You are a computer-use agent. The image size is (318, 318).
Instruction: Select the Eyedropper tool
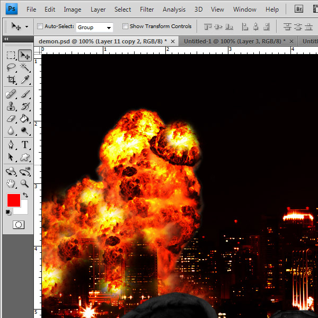[x=25, y=79]
